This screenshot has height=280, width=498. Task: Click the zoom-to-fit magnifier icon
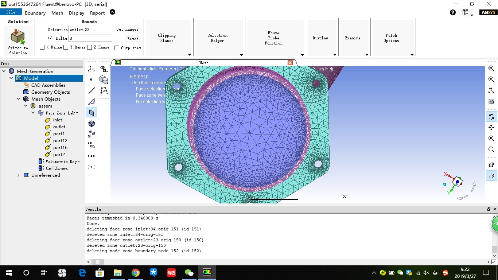click(491, 69)
